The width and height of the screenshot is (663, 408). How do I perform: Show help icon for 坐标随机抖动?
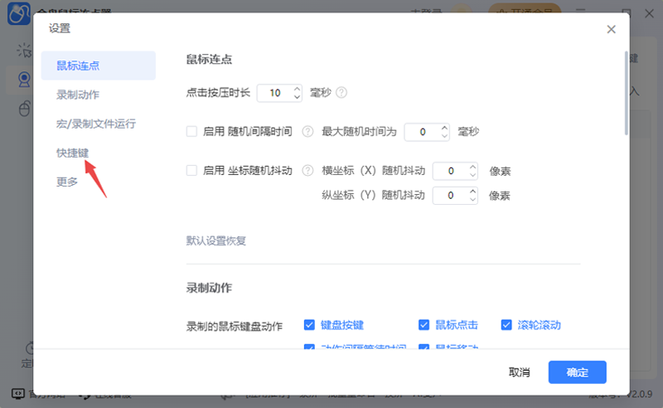(307, 171)
